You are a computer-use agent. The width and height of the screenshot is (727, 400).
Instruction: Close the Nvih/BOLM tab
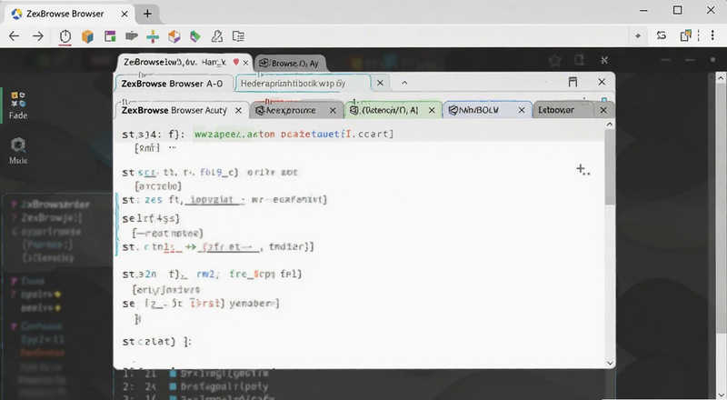point(522,110)
